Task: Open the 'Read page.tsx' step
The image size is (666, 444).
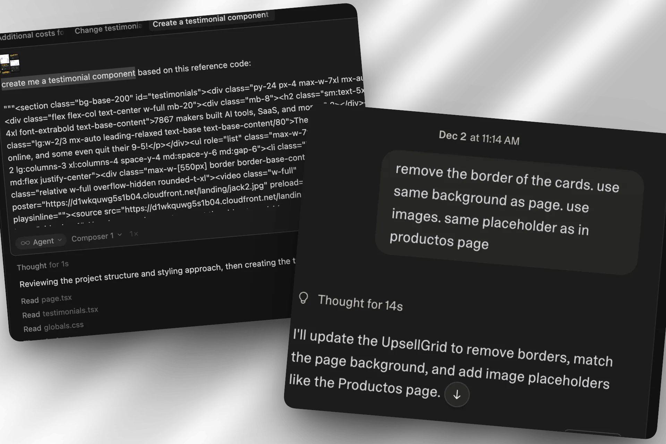Action: (46, 299)
